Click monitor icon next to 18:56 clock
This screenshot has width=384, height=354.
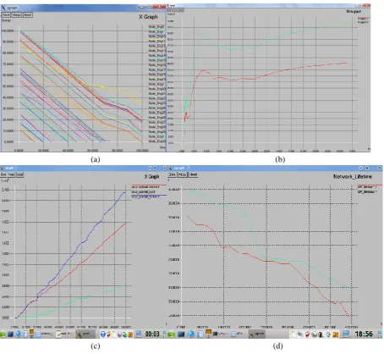tap(346, 334)
